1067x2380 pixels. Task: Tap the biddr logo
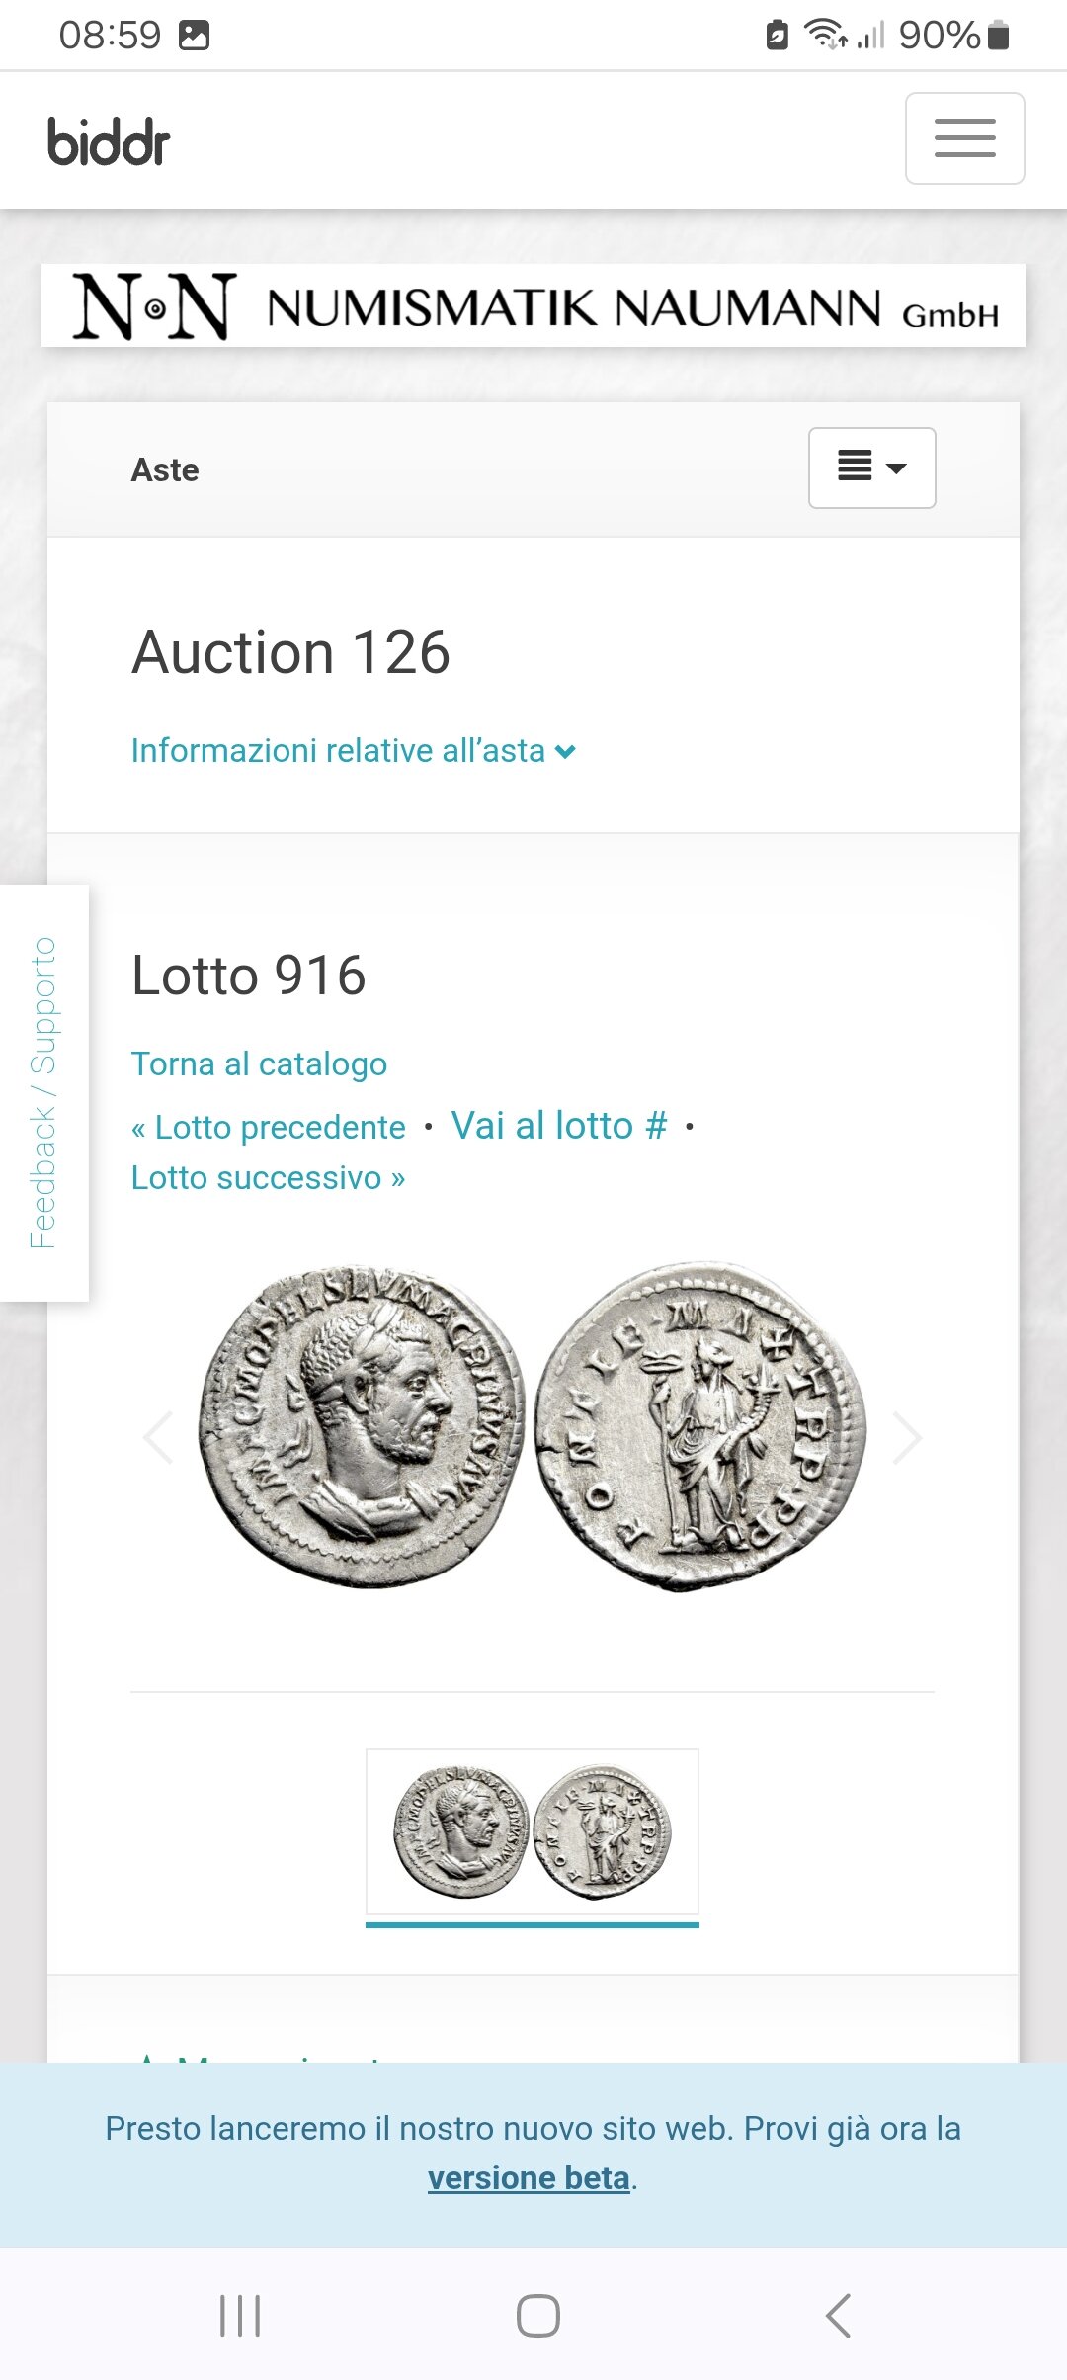109,141
